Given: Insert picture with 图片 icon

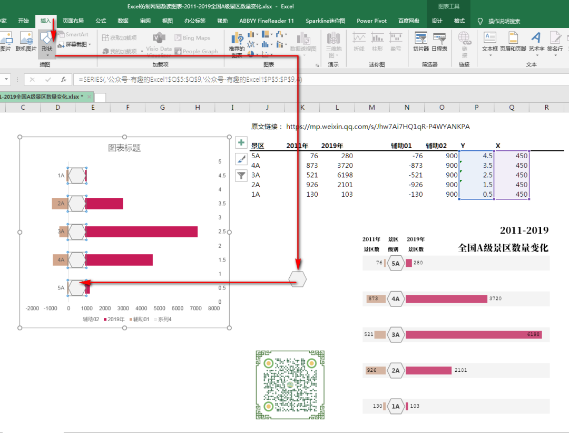Looking at the screenshot, I should 5,42.
